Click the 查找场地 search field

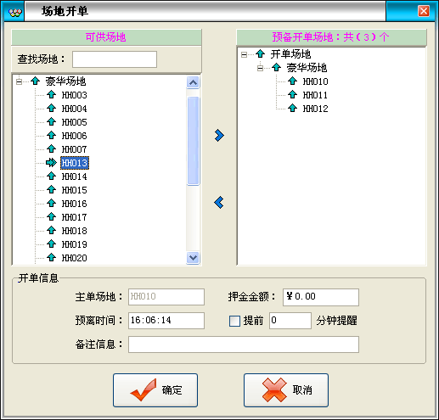115,59
